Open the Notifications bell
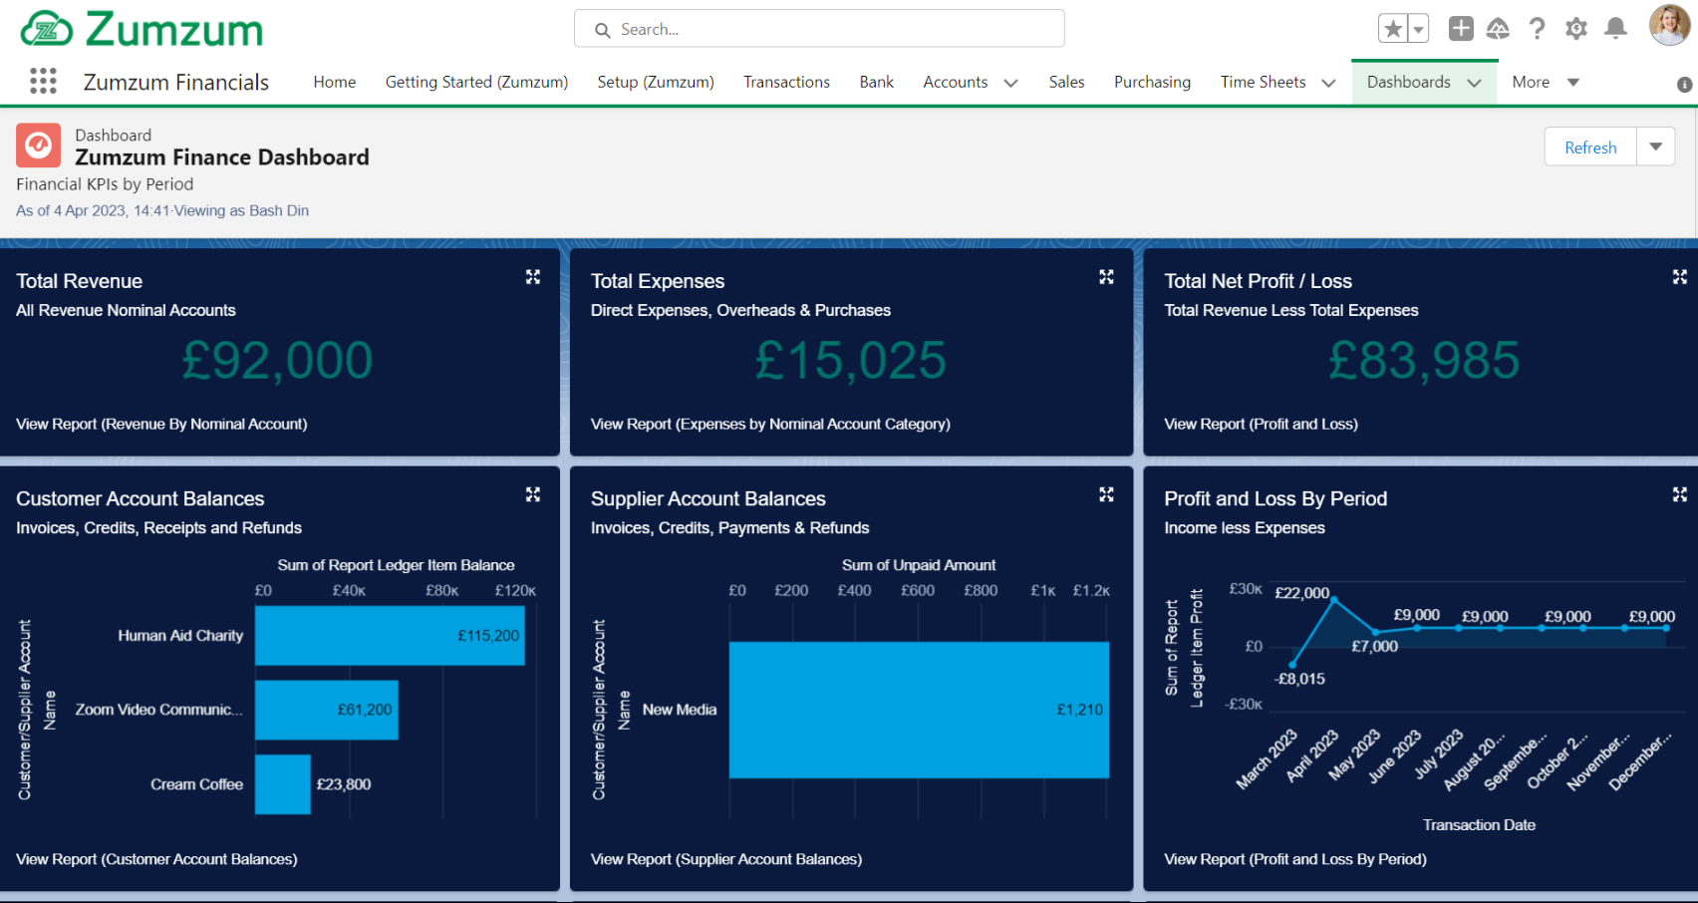Viewport: 1698px width, 903px height. [1615, 29]
